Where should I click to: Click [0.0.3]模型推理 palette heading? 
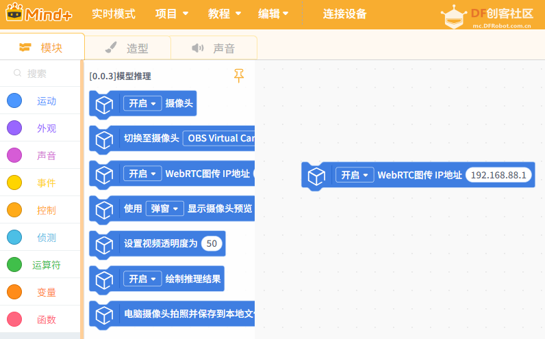pyautogui.click(x=121, y=76)
